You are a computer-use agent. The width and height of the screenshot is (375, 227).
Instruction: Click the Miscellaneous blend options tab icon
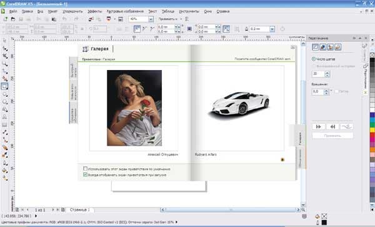coord(337,47)
